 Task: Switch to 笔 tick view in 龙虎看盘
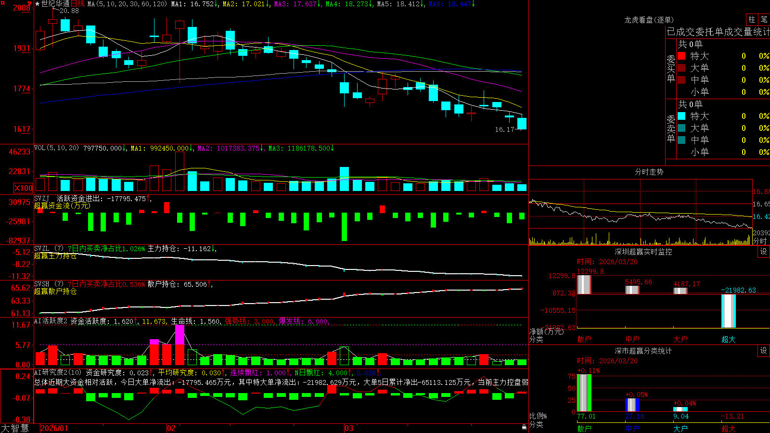pos(764,19)
